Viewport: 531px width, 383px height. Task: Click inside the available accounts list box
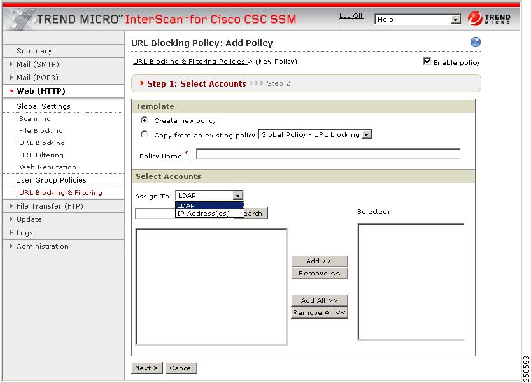tap(211, 287)
